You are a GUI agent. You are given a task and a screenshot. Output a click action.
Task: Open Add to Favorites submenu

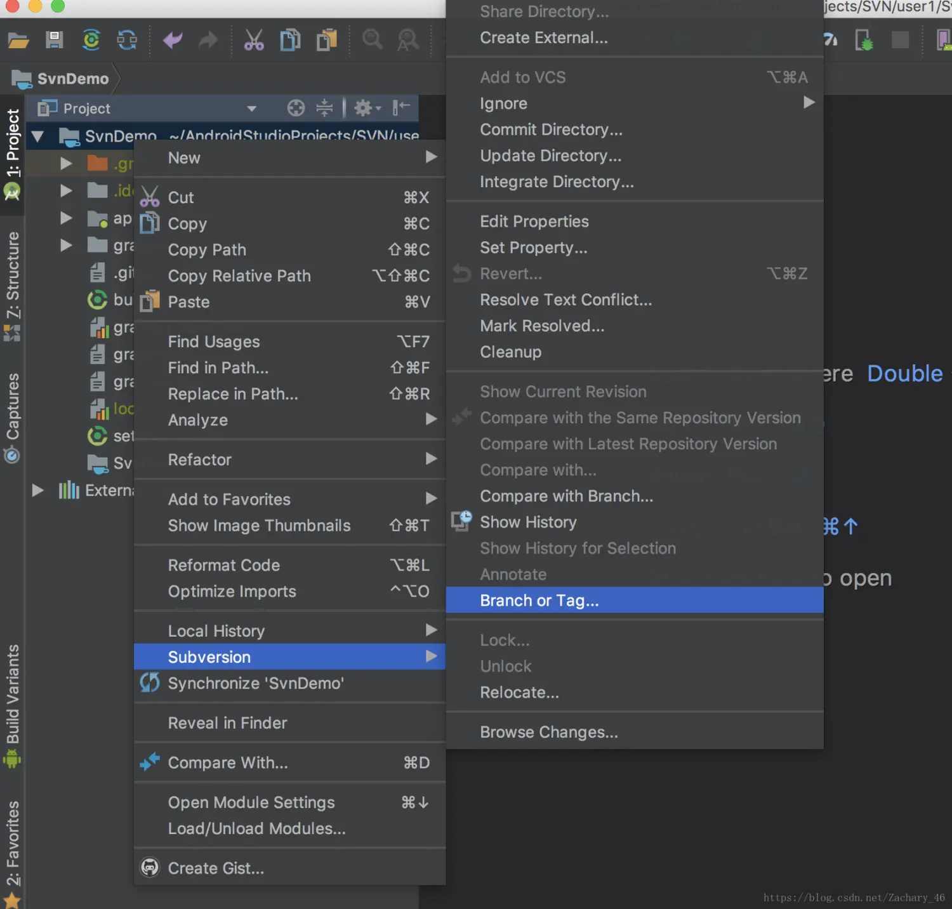pyautogui.click(x=289, y=499)
